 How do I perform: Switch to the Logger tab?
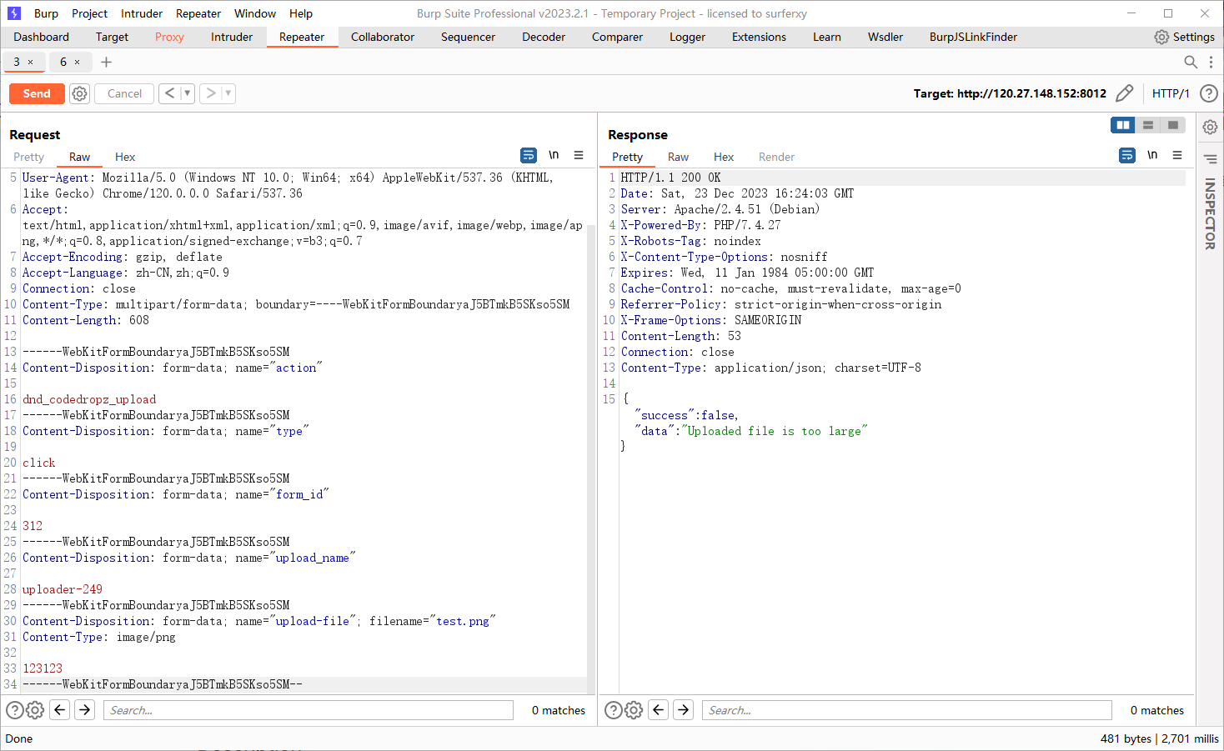pyautogui.click(x=687, y=37)
